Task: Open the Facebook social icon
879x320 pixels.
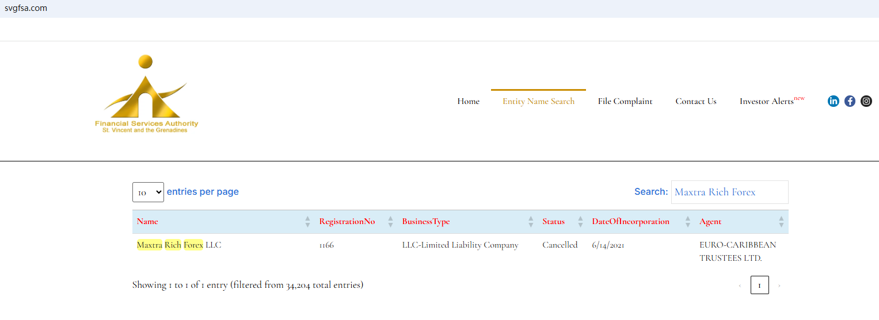Action: click(x=850, y=101)
